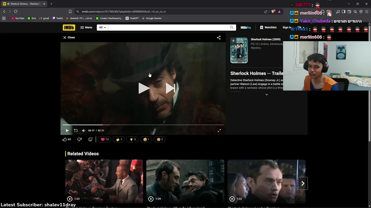Viewport: 371px width, 208px height.
Task: Open the AnimeIL-TV bookmark
Action: coord(79,18)
